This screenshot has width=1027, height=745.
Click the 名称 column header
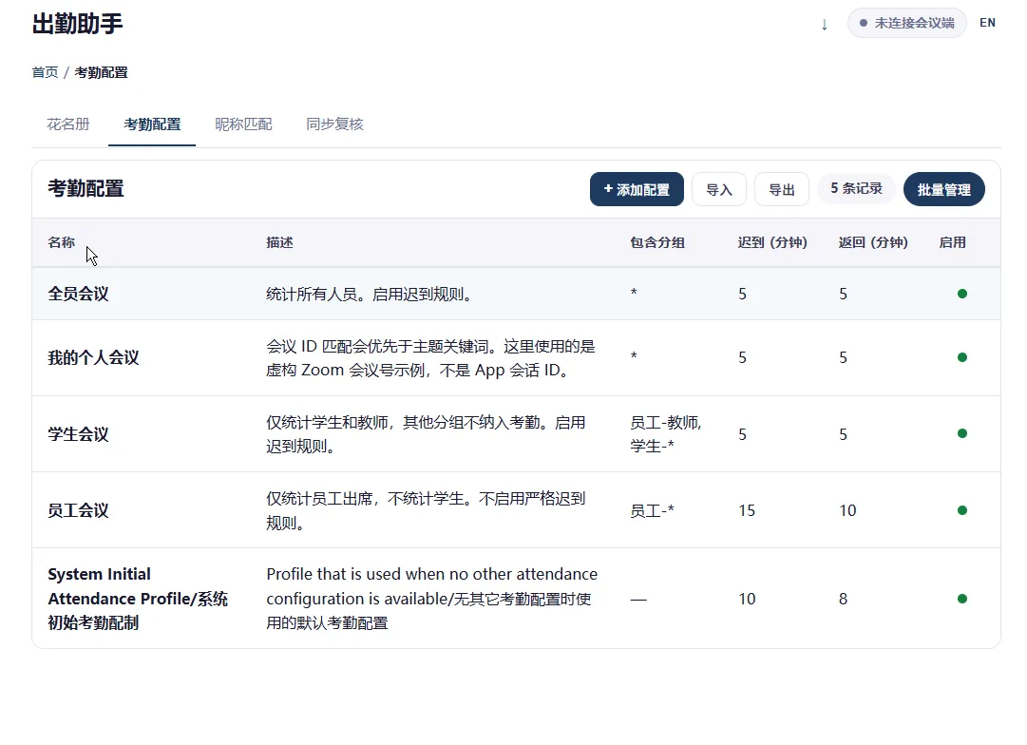click(x=62, y=242)
